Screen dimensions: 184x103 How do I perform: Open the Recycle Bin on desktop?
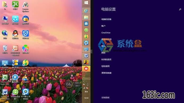pyautogui.click(x=5, y=49)
